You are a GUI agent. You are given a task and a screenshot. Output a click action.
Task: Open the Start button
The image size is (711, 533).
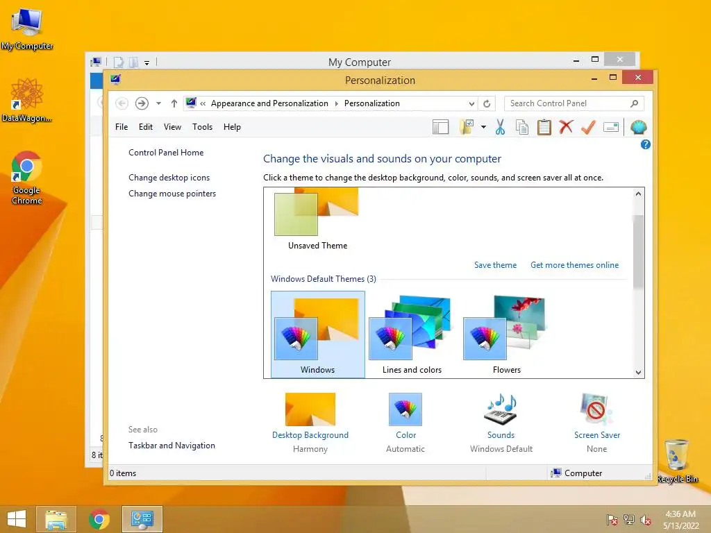[17, 519]
